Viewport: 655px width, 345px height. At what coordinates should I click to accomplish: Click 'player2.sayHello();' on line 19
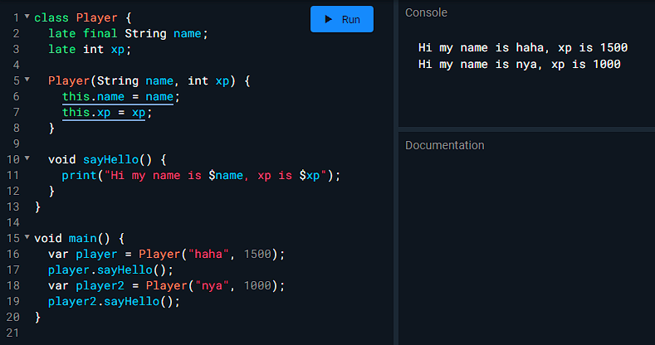114,302
